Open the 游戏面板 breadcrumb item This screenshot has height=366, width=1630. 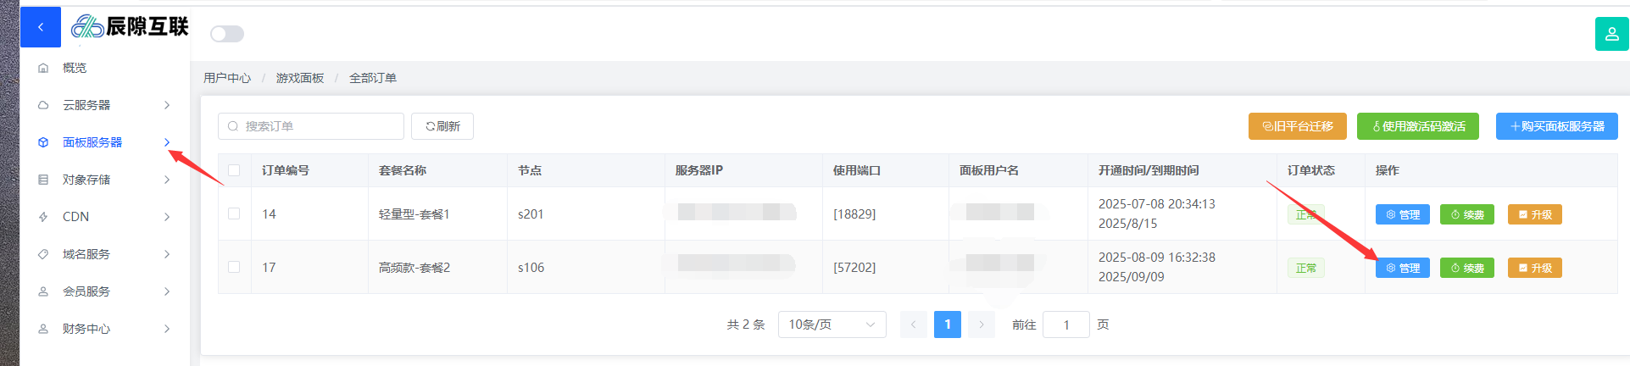click(300, 78)
